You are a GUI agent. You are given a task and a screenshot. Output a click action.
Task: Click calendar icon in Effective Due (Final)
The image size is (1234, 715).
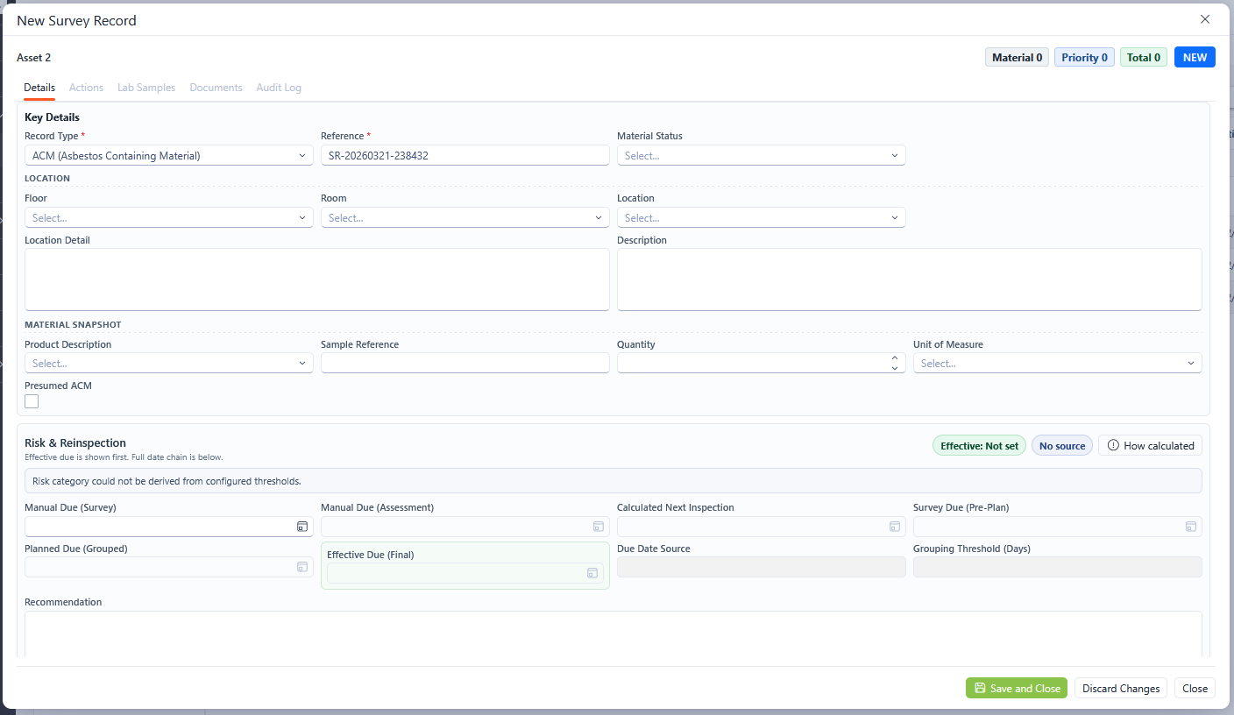tap(592, 573)
